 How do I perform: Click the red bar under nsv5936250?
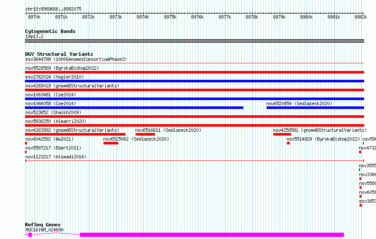(194, 125)
